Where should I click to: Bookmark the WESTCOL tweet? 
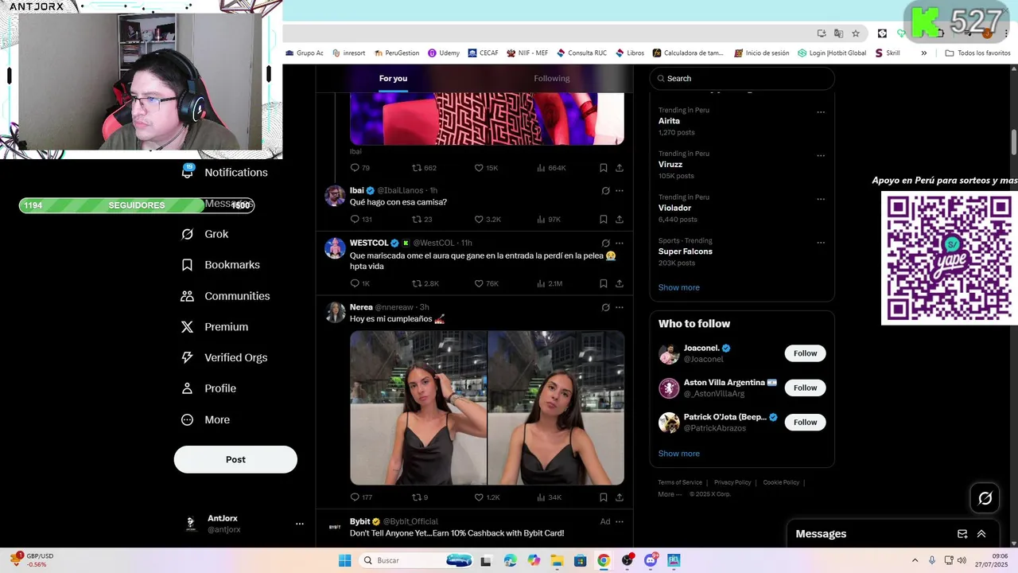(604, 283)
